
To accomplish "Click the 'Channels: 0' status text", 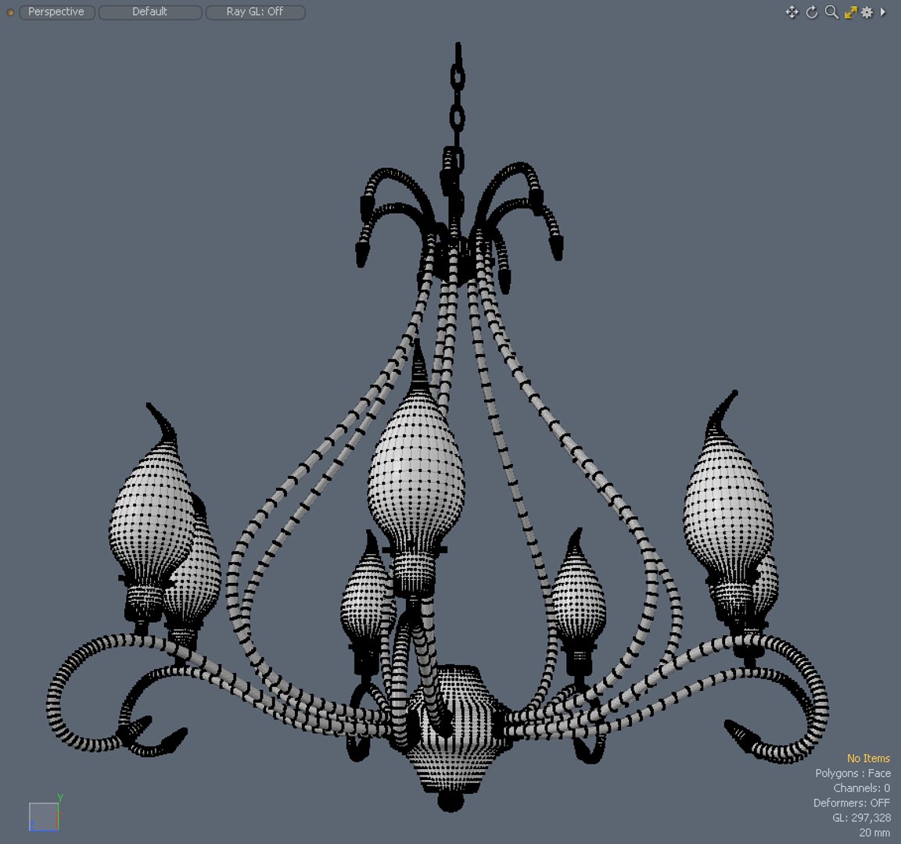I will point(861,789).
